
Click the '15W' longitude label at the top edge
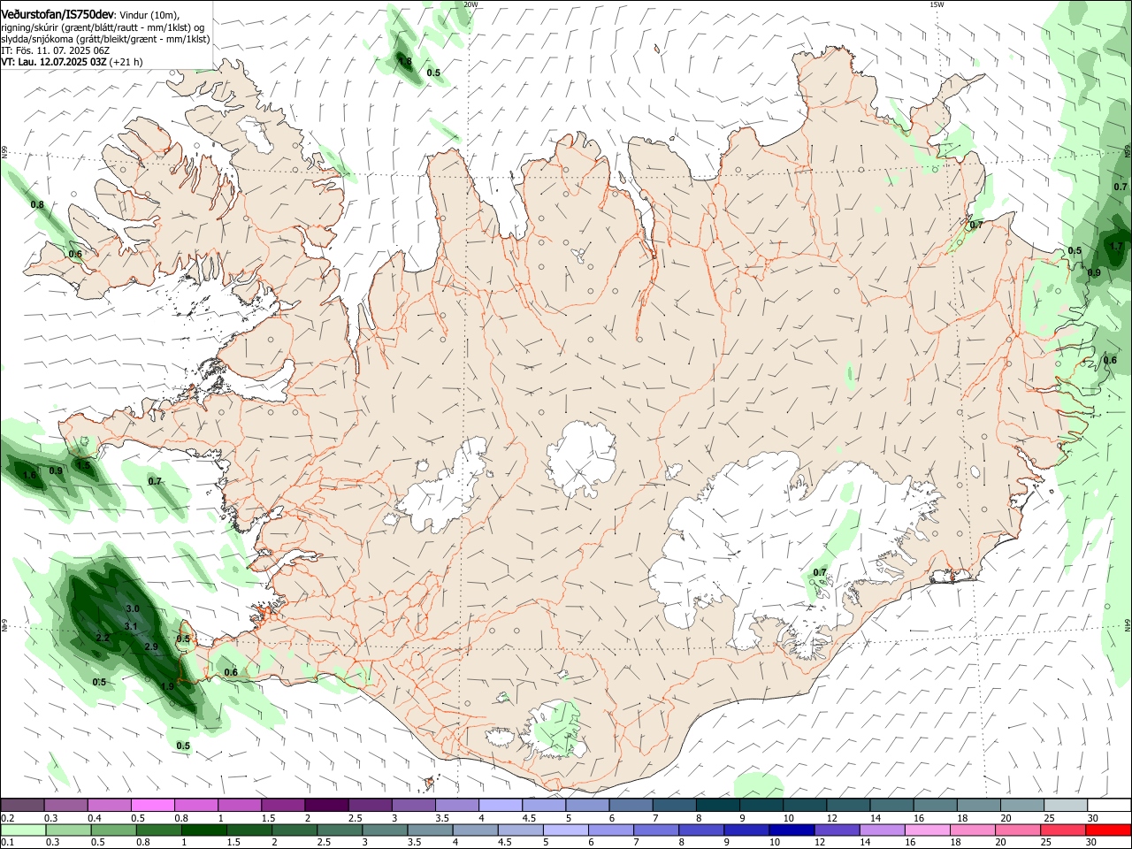click(937, 4)
